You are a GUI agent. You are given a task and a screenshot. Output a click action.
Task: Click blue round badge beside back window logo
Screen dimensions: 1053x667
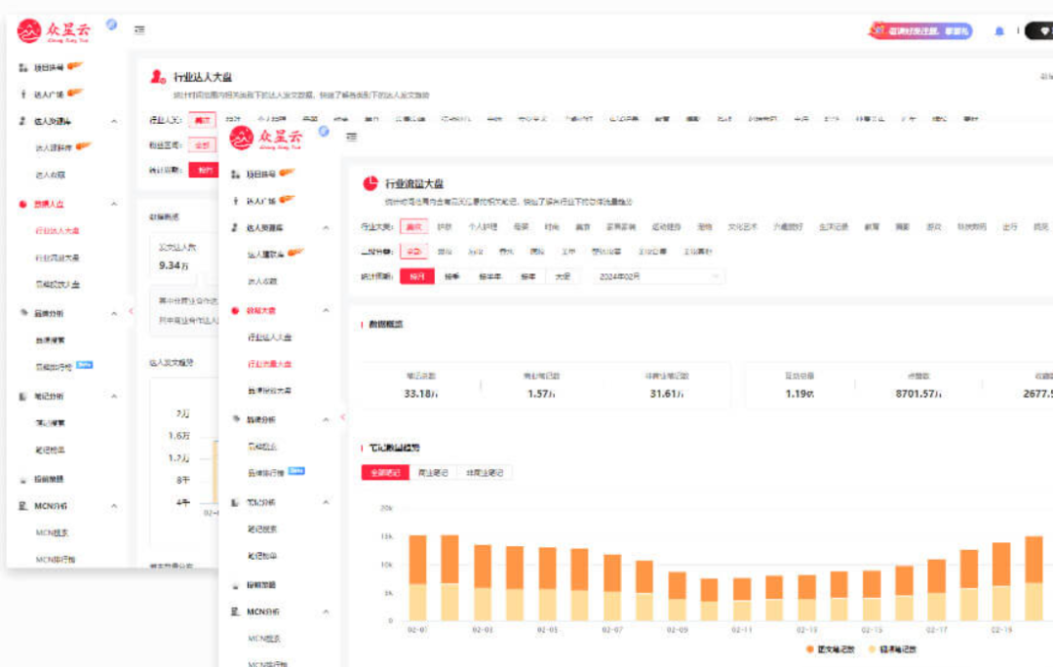click(x=111, y=24)
